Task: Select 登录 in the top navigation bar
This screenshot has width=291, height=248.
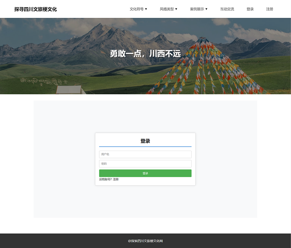Action: (250, 9)
